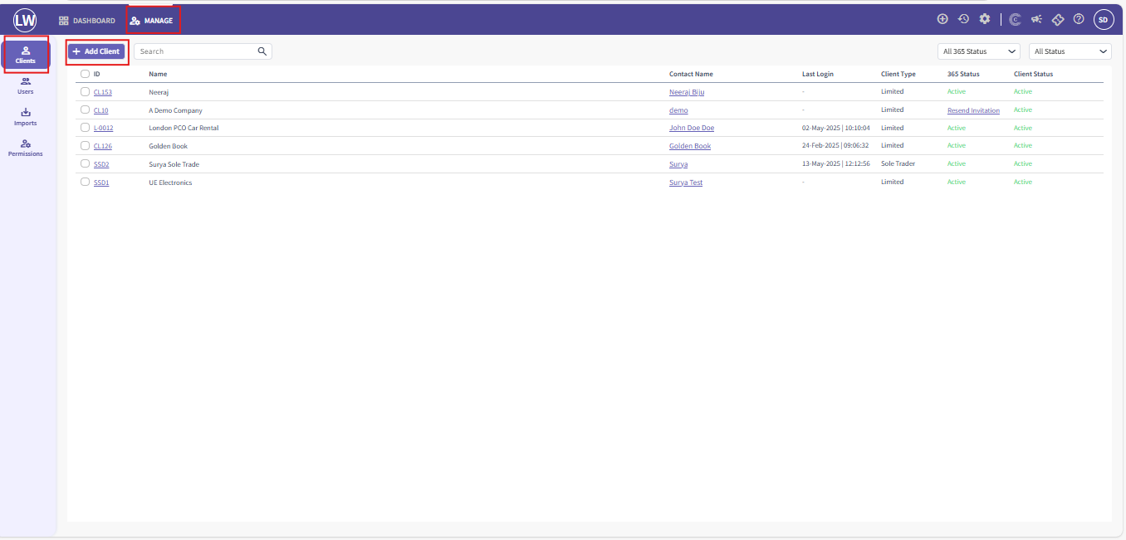1126x540 pixels.
Task: Tick the checkbox for L-0012
Action: [85, 128]
